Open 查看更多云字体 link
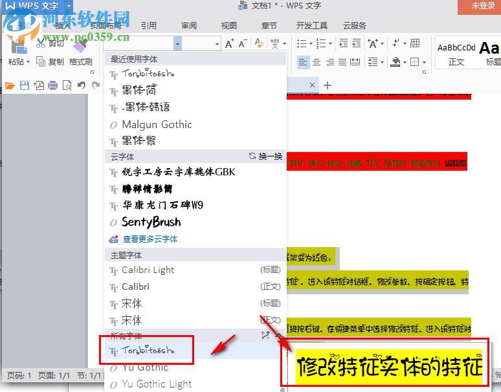Image resolution: width=501 pixels, height=392 pixels. [x=150, y=239]
